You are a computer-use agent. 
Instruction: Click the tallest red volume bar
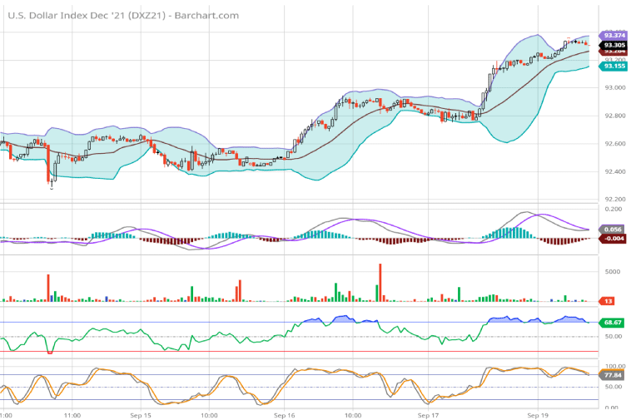pyautogui.click(x=380, y=283)
